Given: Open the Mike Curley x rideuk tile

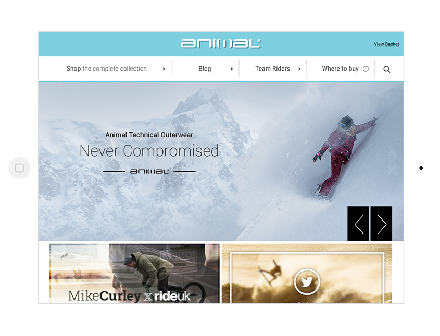Looking at the screenshot, I should point(134,274).
